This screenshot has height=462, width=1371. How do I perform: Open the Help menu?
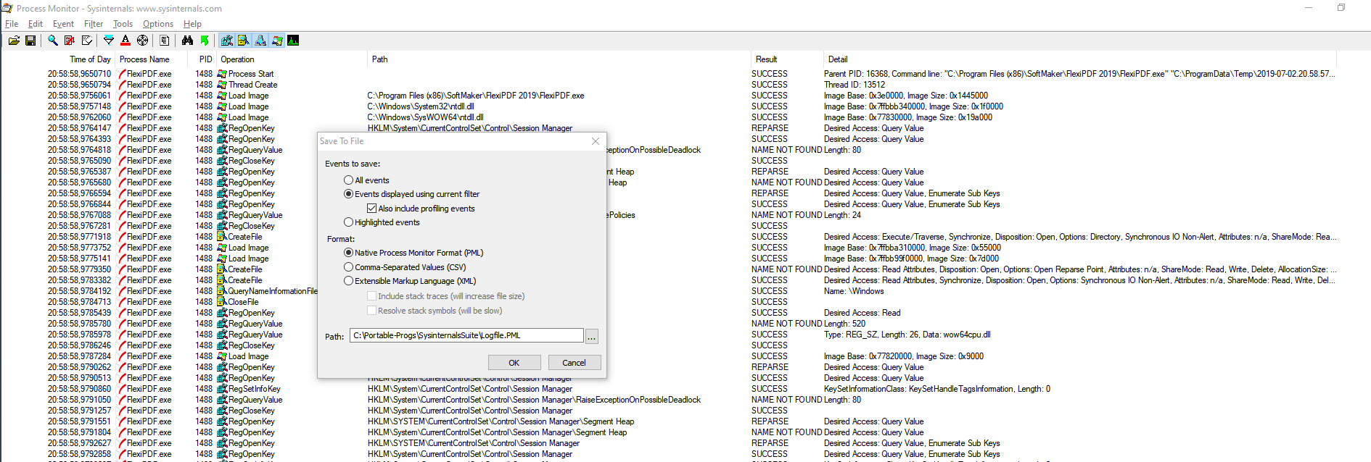[192, 24]
